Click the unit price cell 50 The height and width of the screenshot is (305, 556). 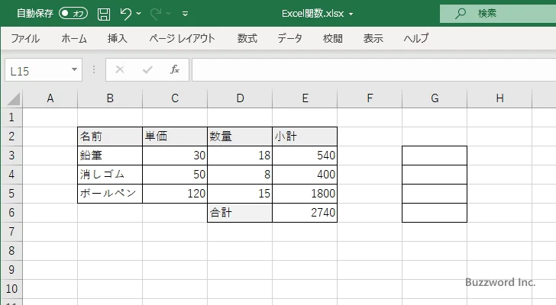(175, 175)
